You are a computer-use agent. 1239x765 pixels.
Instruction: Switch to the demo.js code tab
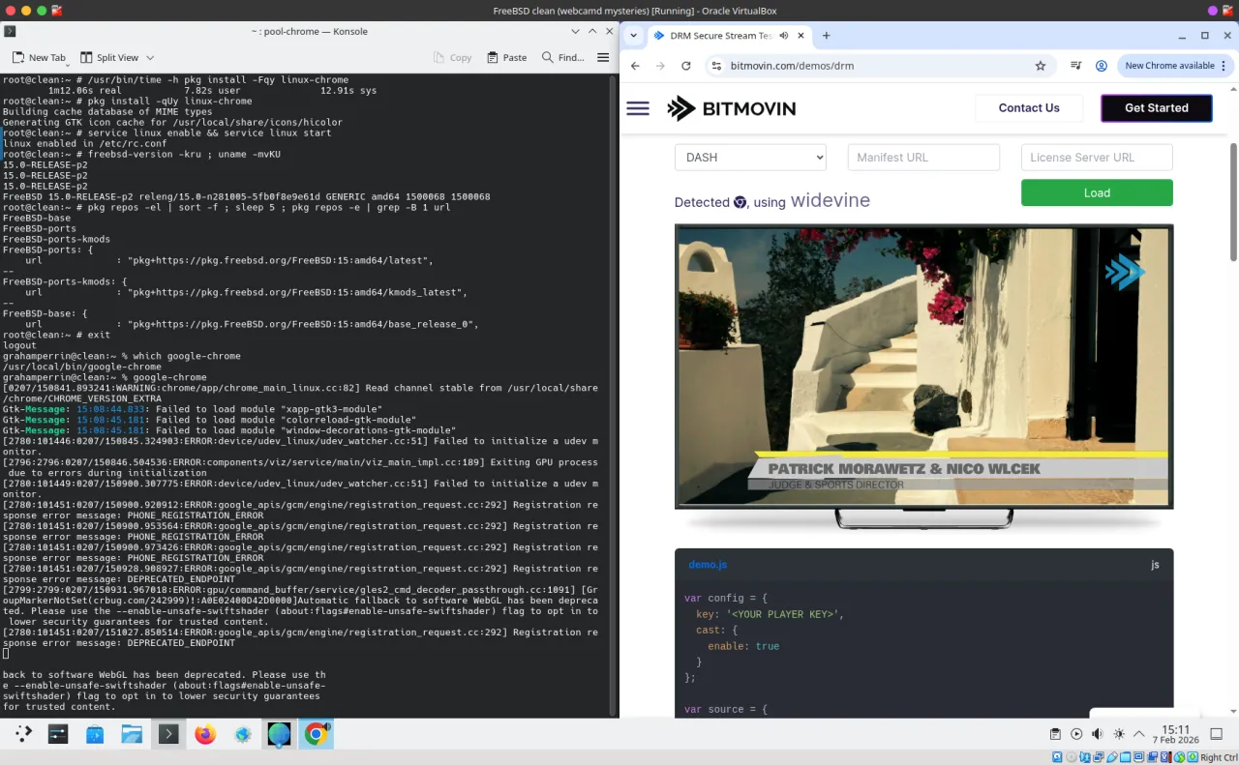tap(709, 564)
